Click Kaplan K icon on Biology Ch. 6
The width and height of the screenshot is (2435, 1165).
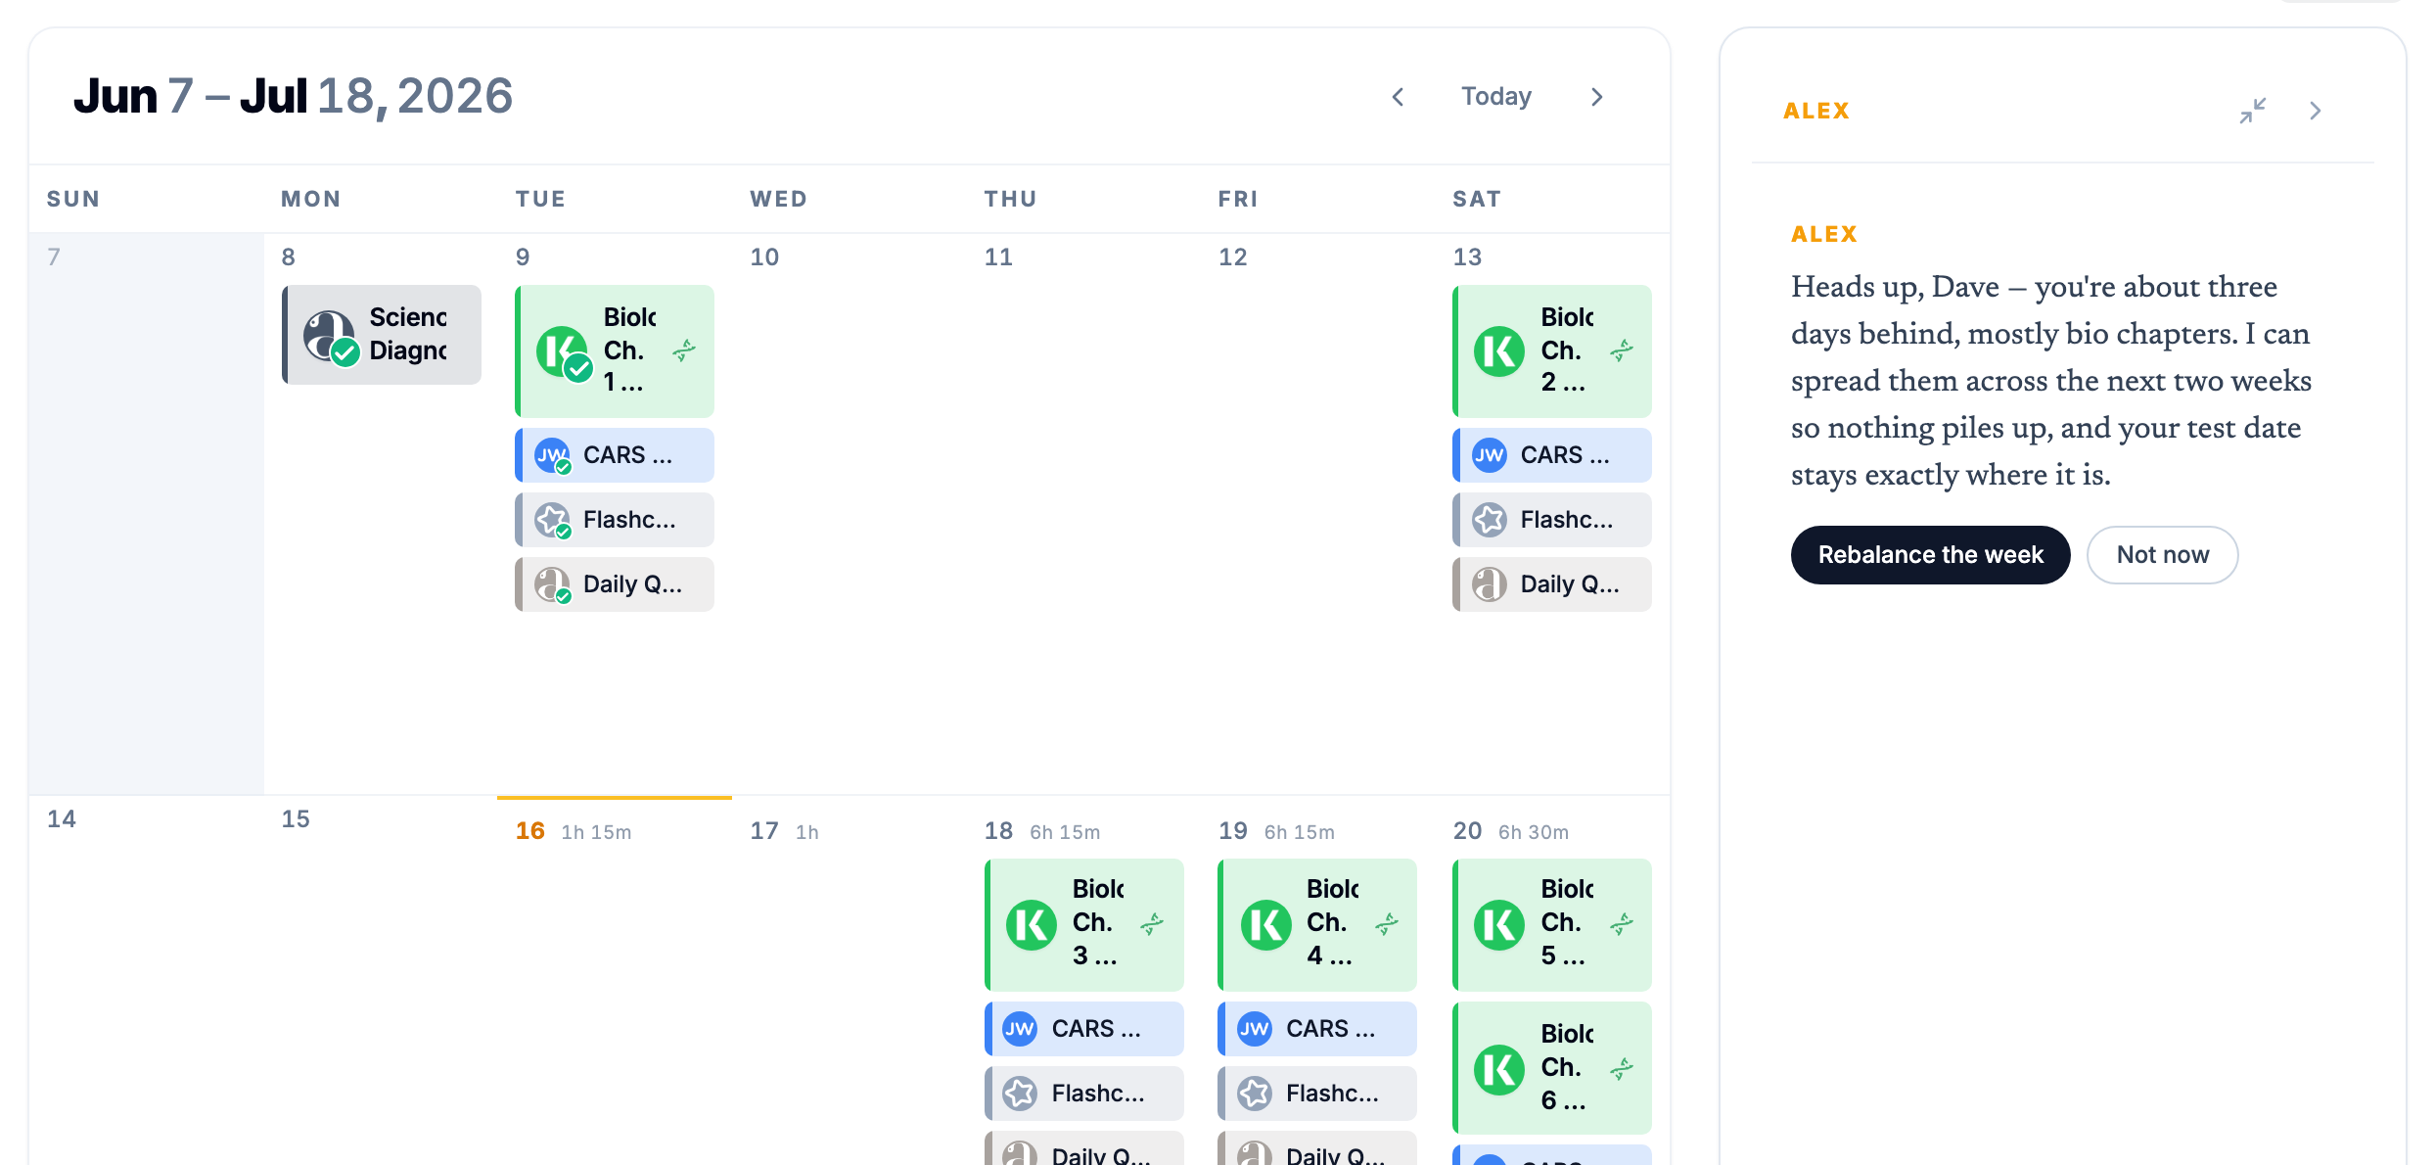click(x=1499, y=1070)
